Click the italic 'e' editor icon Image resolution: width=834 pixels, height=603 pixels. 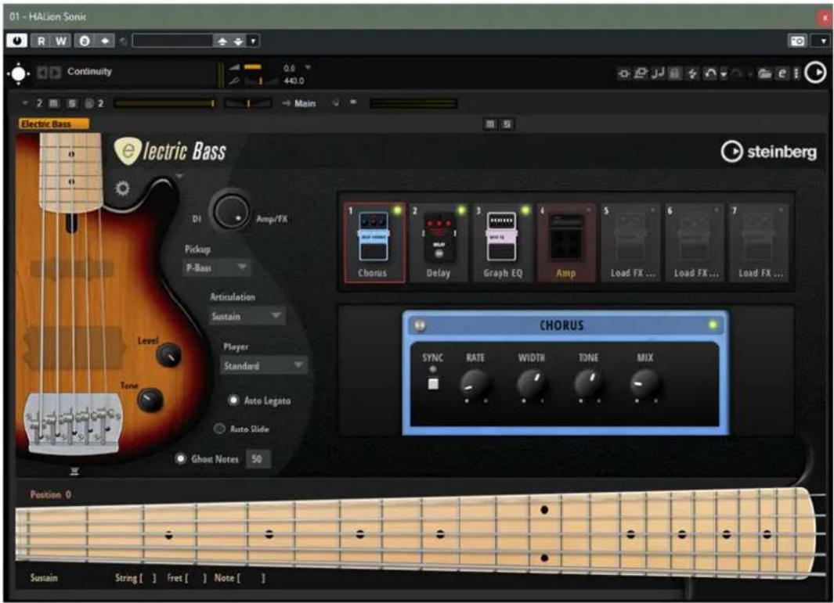(782, 74)
